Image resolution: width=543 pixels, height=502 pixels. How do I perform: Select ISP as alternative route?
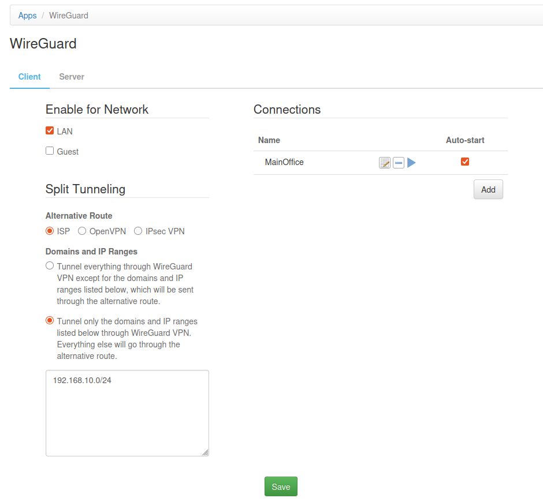pyautogui.click(x=50, y=231)
